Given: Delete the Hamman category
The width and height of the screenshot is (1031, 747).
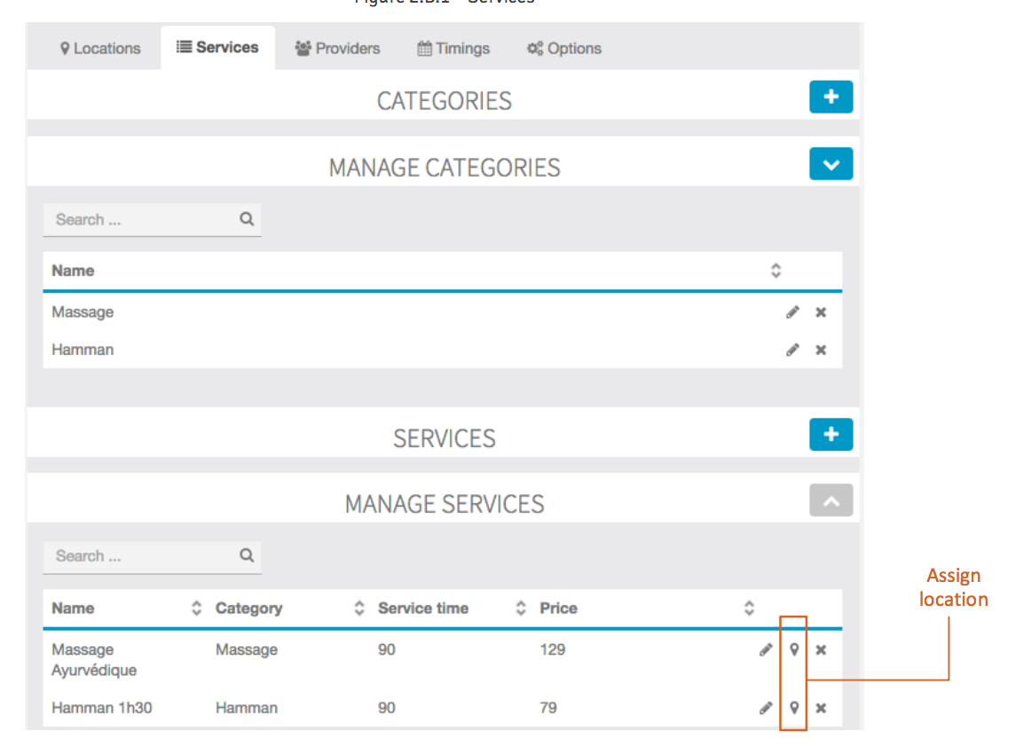Looking at the screenshot, I should (x=821, y=350).
